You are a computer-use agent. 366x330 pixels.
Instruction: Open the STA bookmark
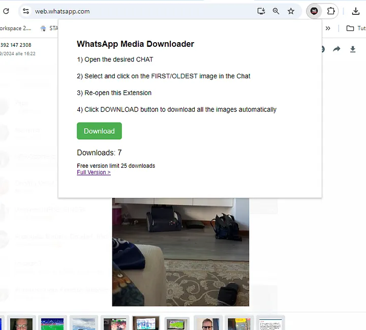pyautogui.click(x=49, y=28)
